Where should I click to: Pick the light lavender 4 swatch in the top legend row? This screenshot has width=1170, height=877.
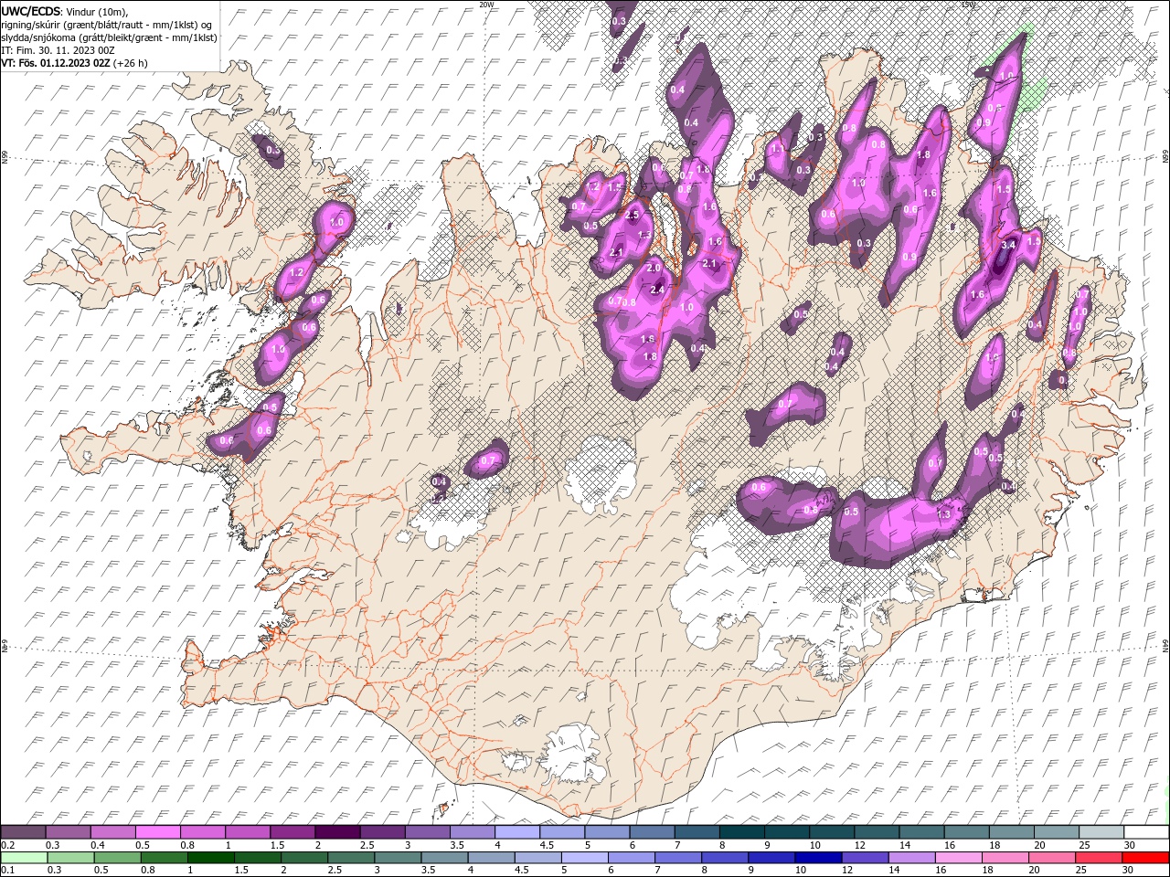point(516,832)
